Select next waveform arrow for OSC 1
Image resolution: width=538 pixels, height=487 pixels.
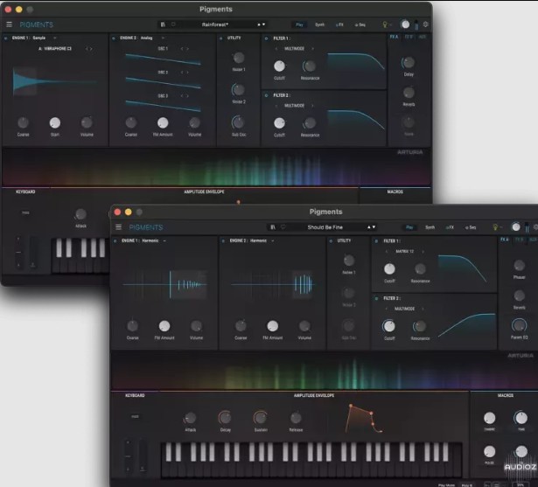[187, 49]
